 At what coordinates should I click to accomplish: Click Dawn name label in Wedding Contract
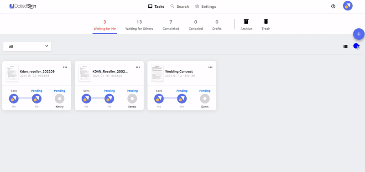205,107
